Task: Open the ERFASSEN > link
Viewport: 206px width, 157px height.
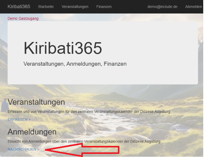Action: click(x=19, y=119)
